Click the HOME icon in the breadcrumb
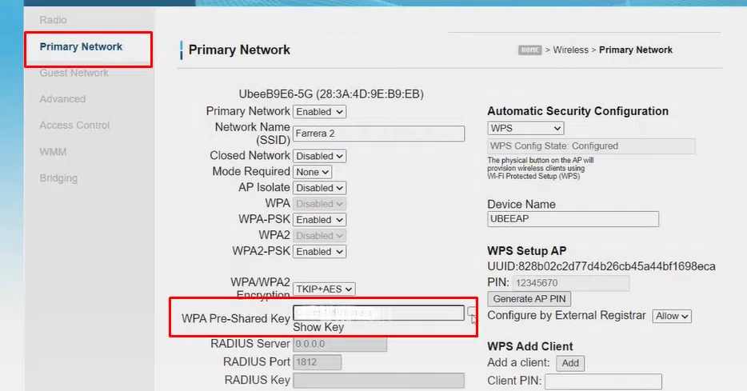The image size is (747, 391). click(529, 50)
